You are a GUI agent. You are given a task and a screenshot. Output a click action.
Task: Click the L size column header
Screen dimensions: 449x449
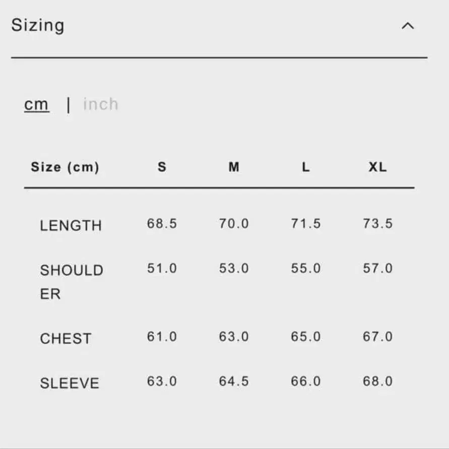(306, 167)
